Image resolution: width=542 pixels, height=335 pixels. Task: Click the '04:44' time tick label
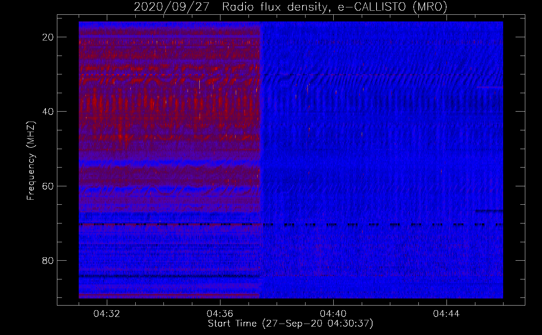[447, 314]
